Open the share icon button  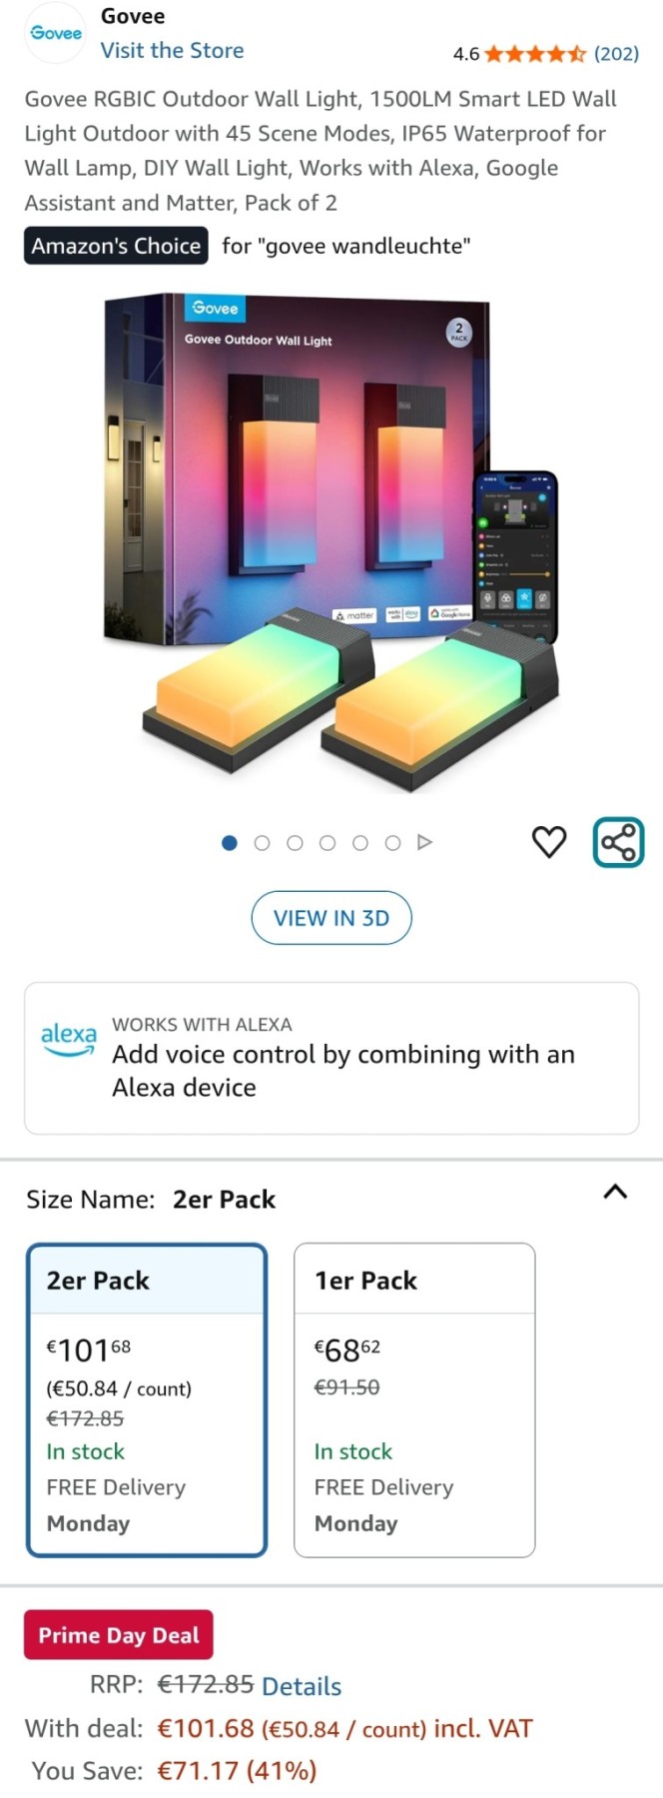point(619,842)
